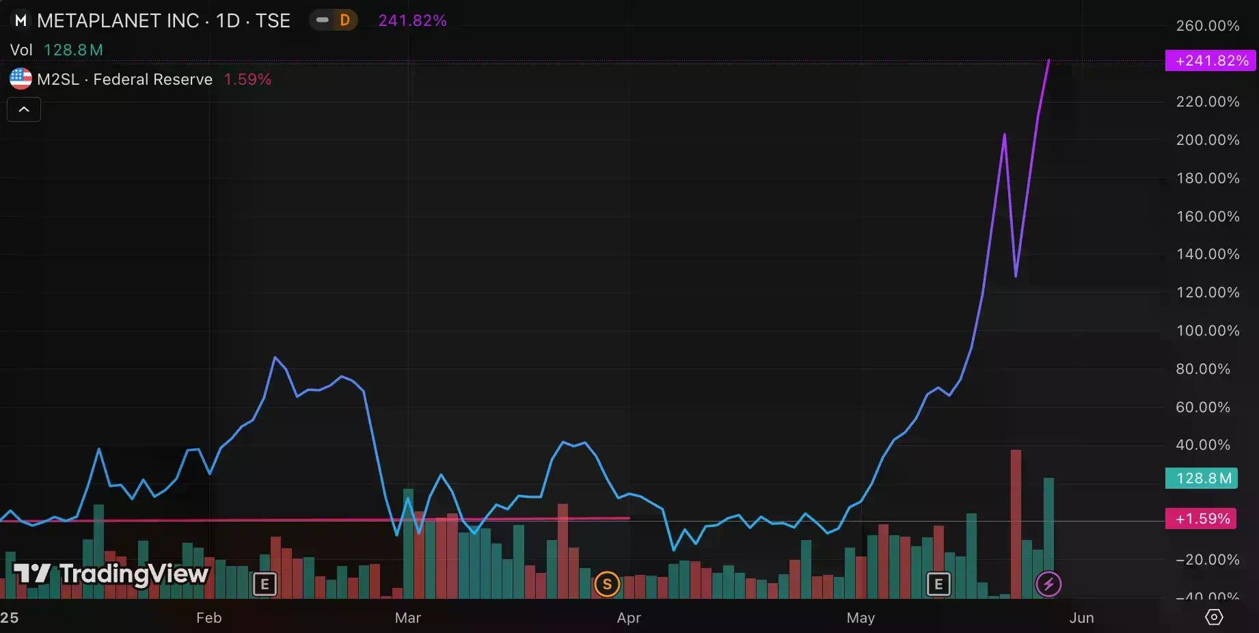
Task: Select the M2SL Federal Reserve legend
Action: 125,79
